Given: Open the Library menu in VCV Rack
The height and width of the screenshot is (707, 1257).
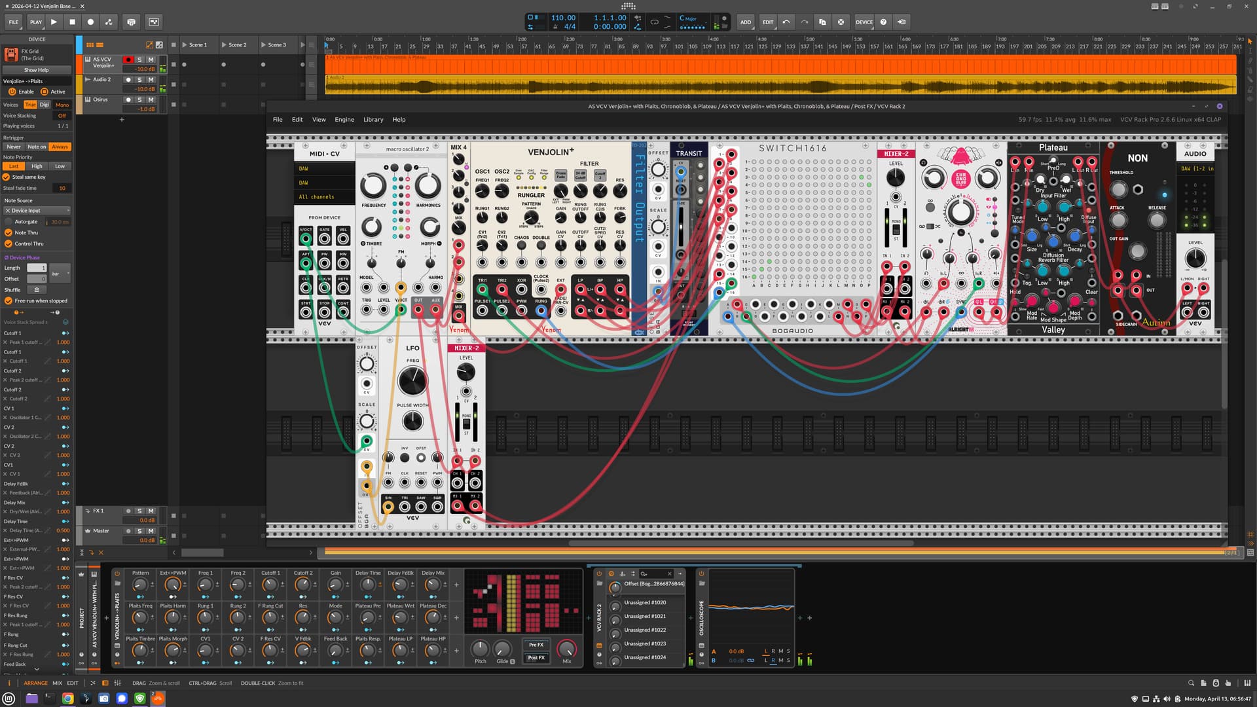Looking at the screenshot, I should [x=373, y=120].
